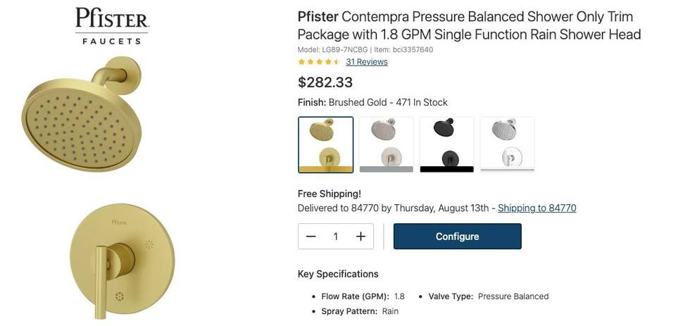Screen dimensions: 676x326
Task: Click the Pfister brand name in title
Action: 318,17
